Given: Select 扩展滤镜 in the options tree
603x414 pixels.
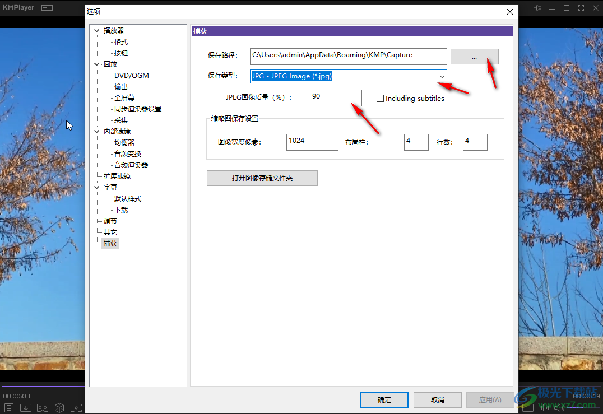Looking at the screenshot, I should click(117, 176).
